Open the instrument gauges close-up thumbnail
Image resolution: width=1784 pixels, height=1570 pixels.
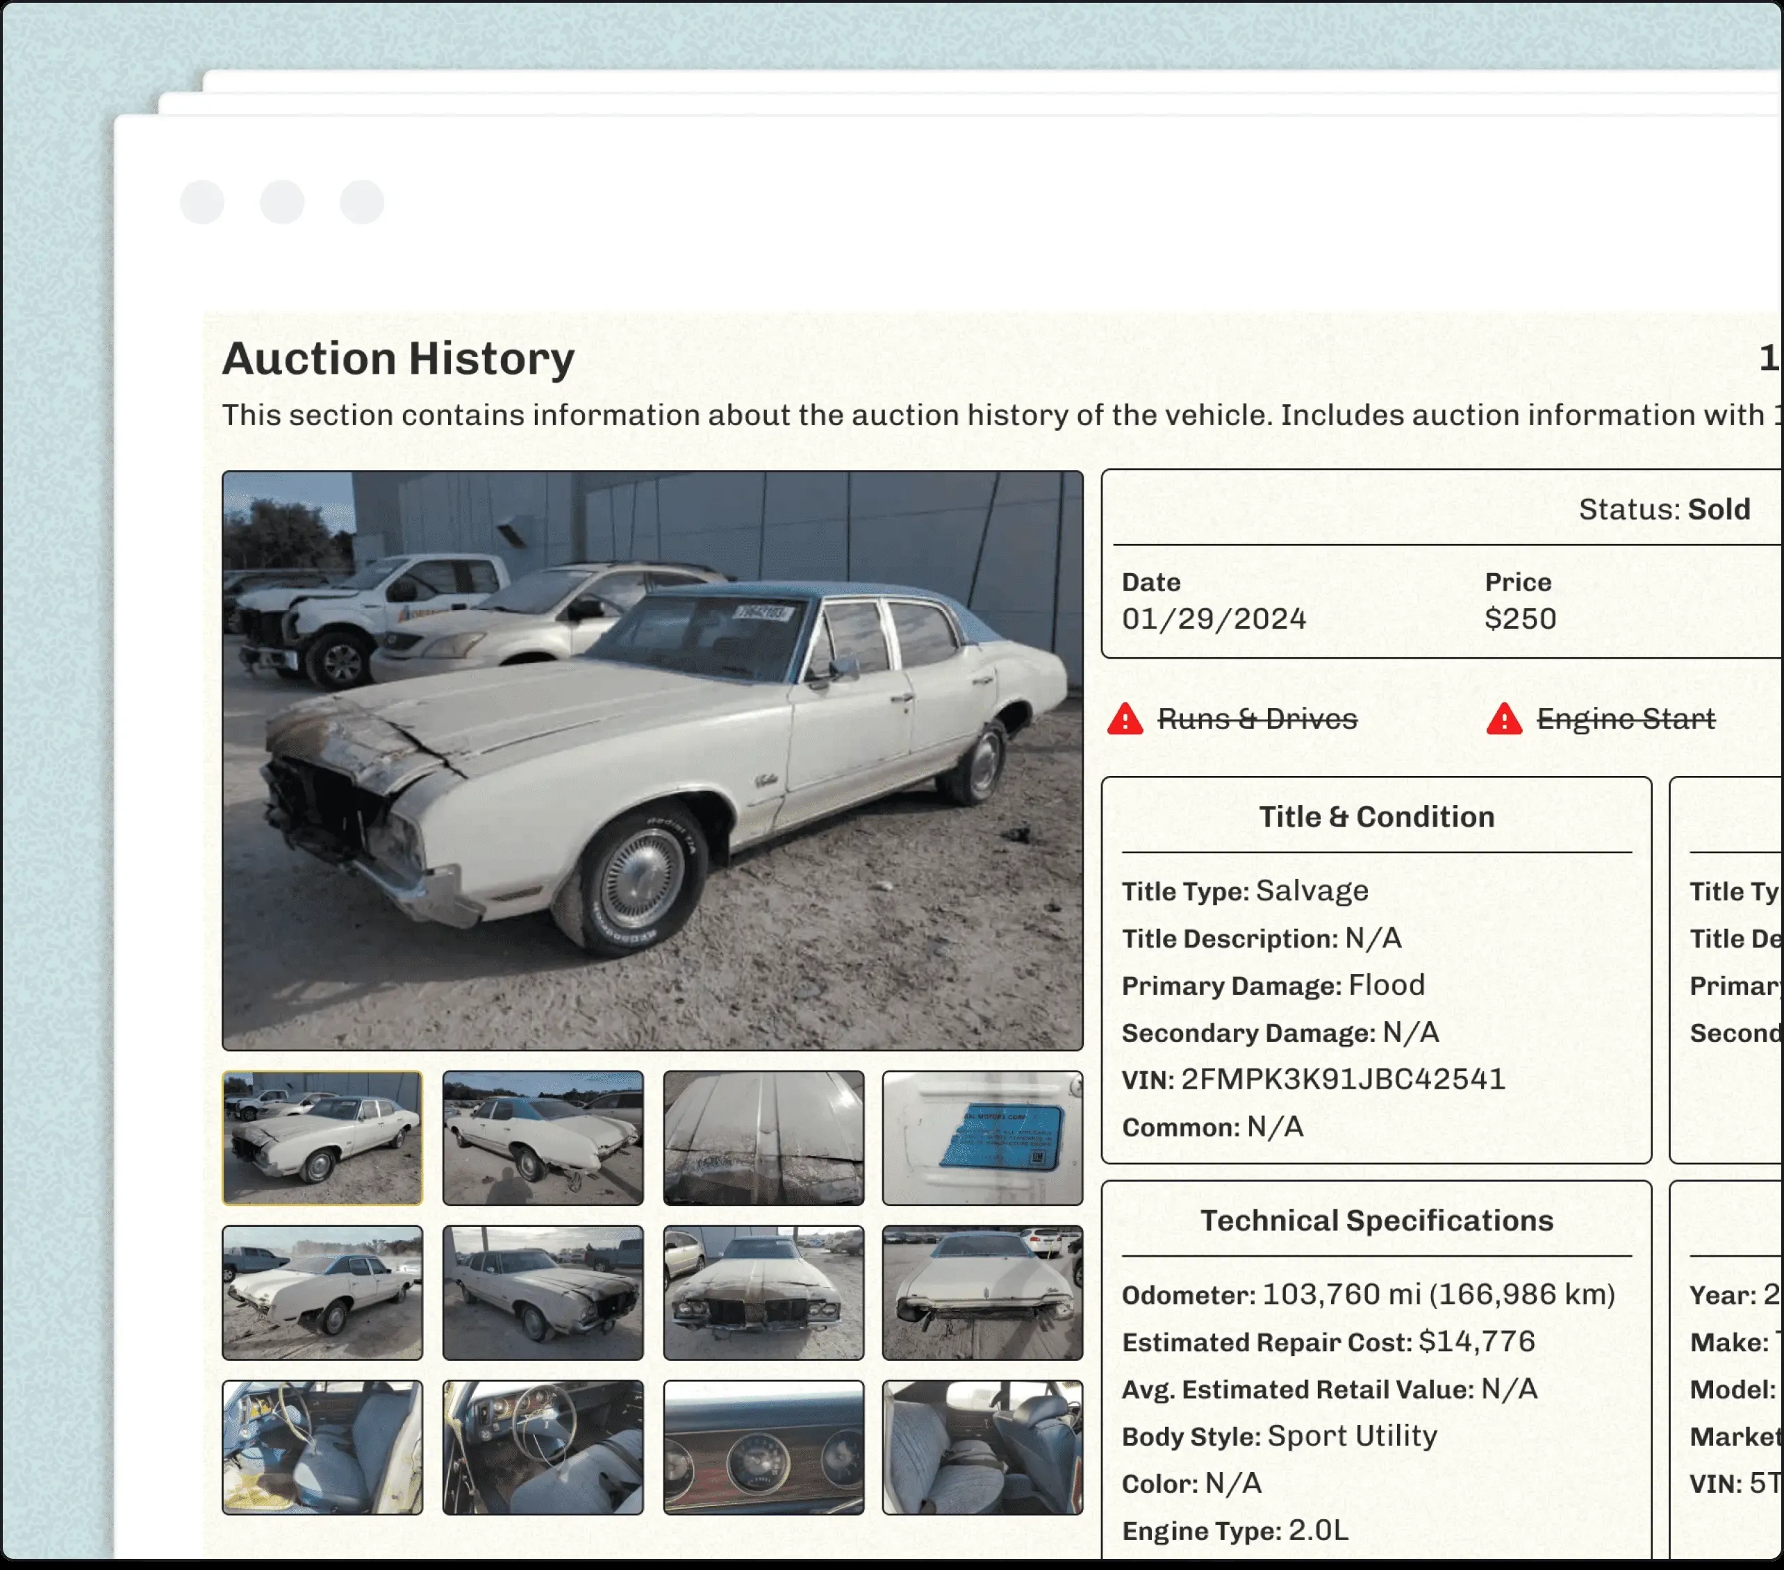click(763, 1447)
